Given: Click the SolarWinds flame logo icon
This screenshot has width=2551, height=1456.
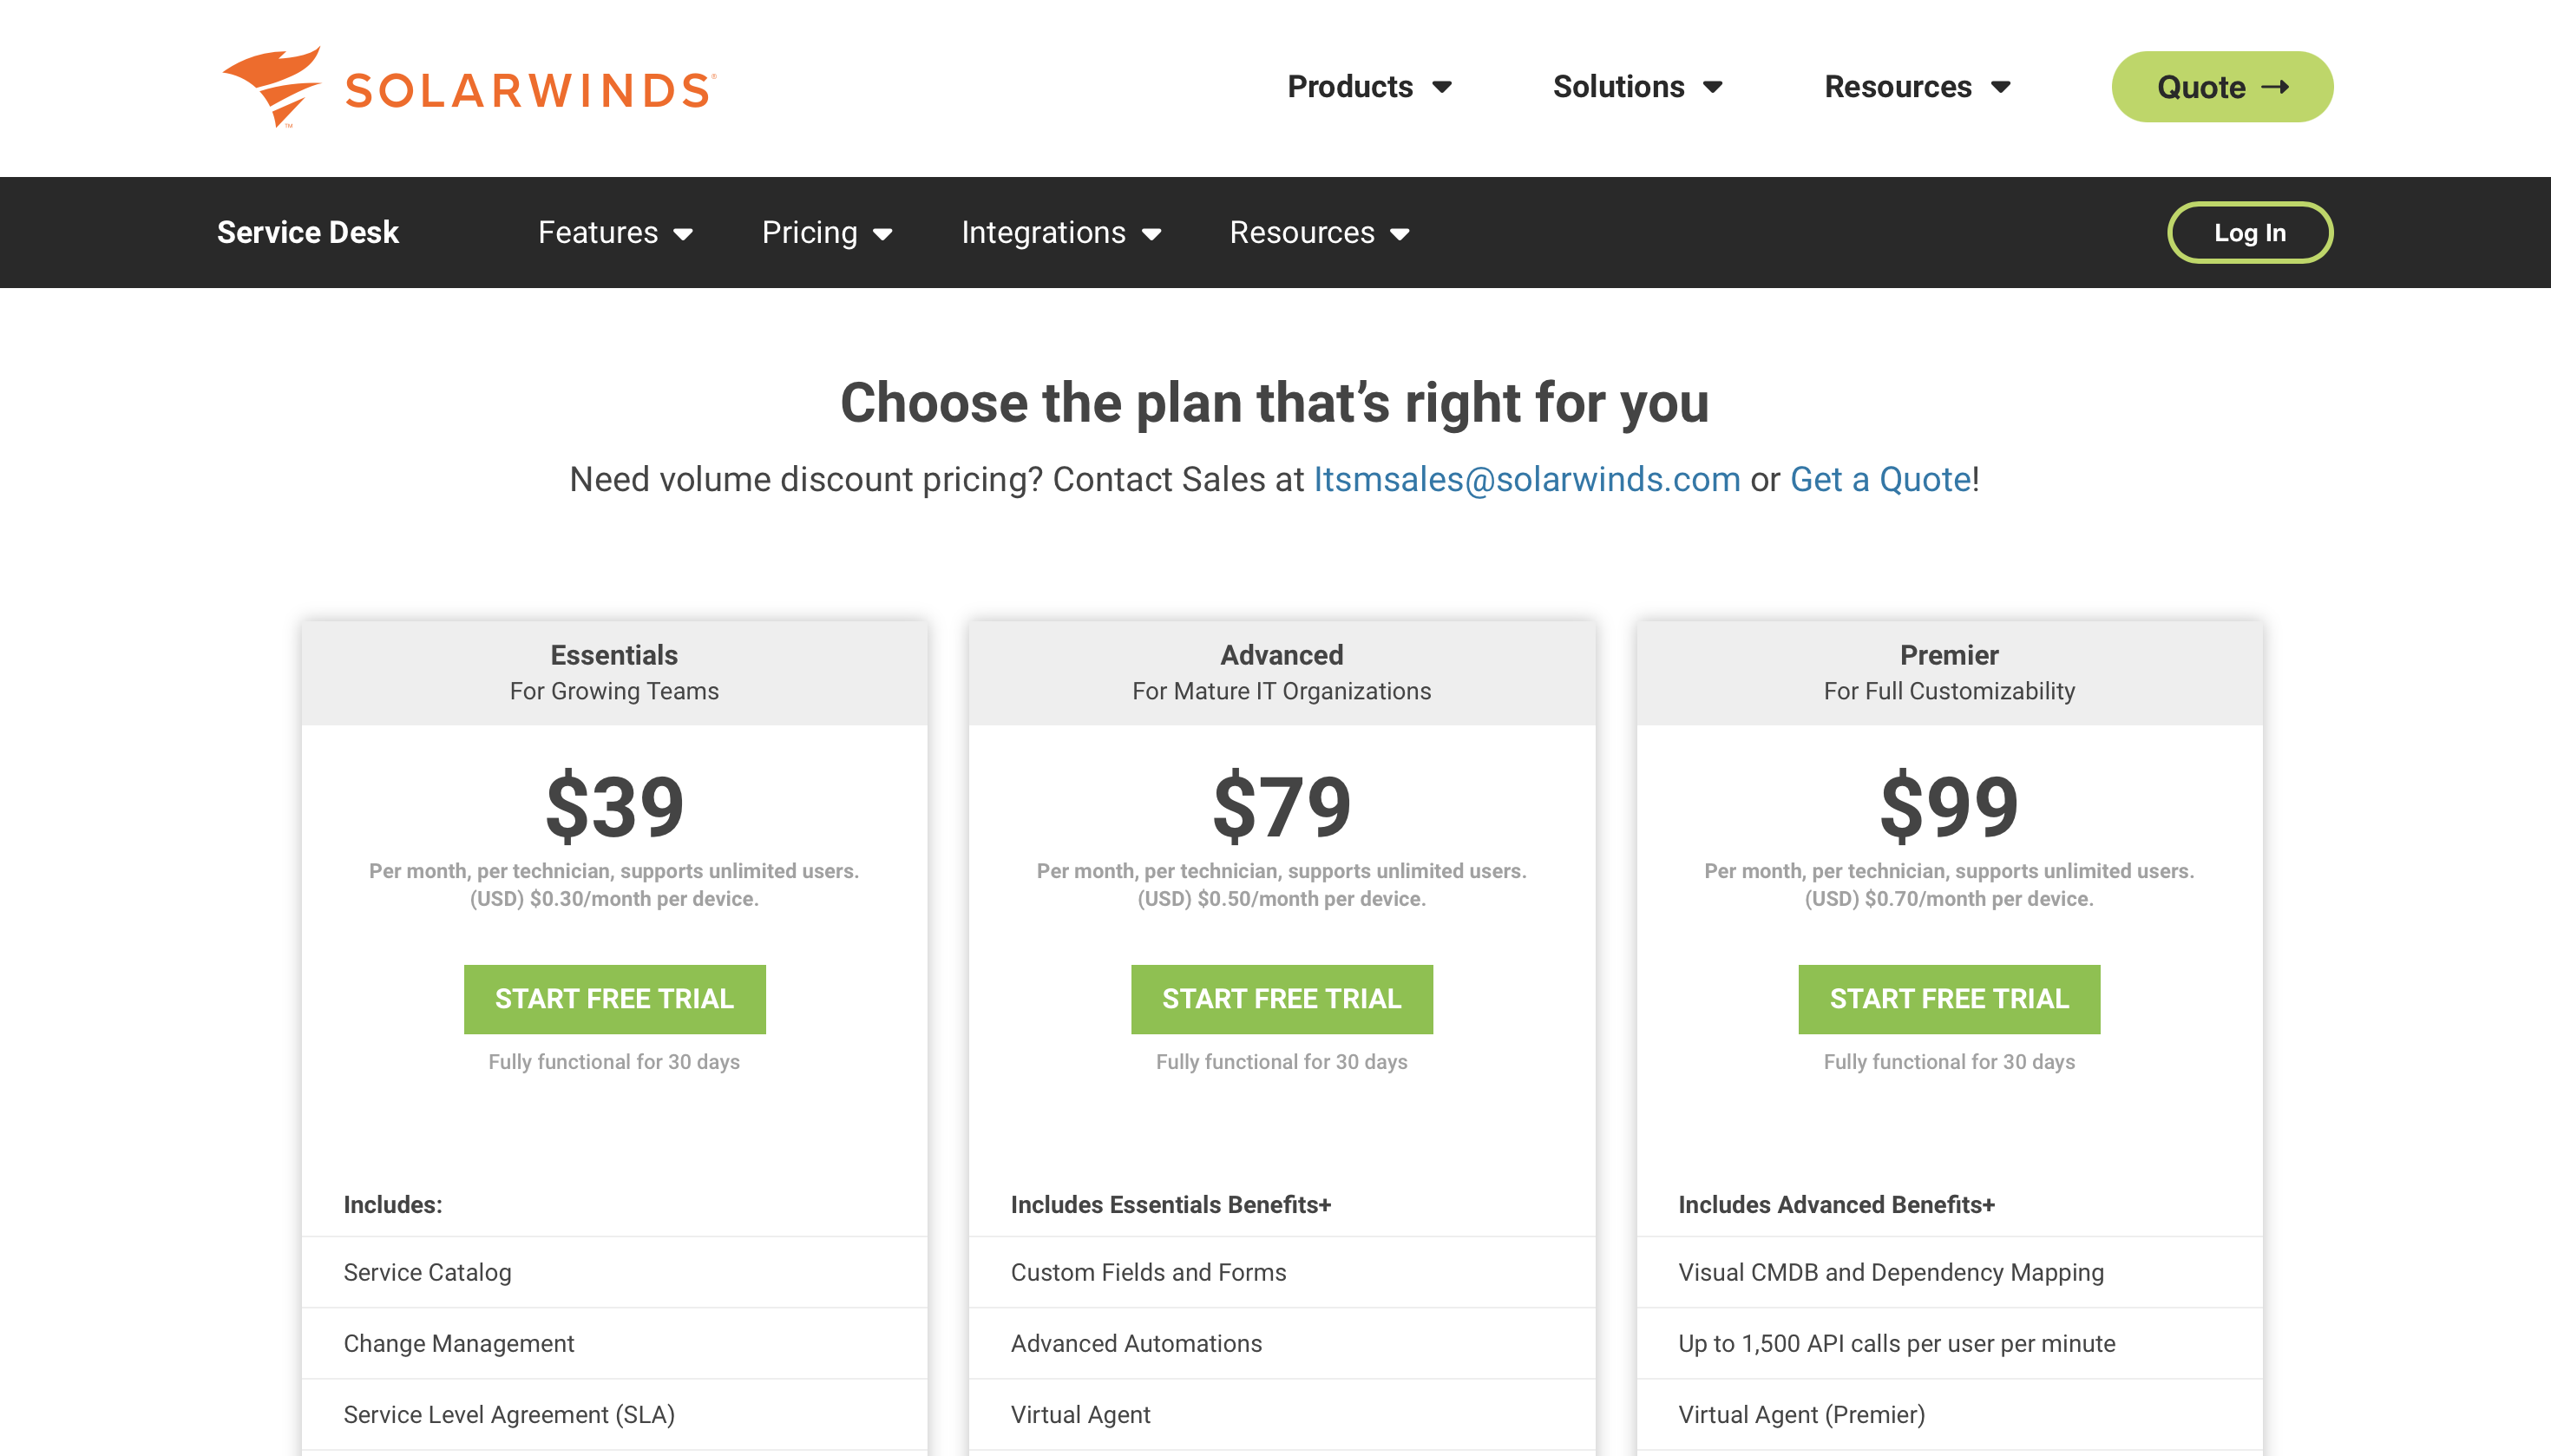Looking at the screenshot, I should (x=272, y=84).
